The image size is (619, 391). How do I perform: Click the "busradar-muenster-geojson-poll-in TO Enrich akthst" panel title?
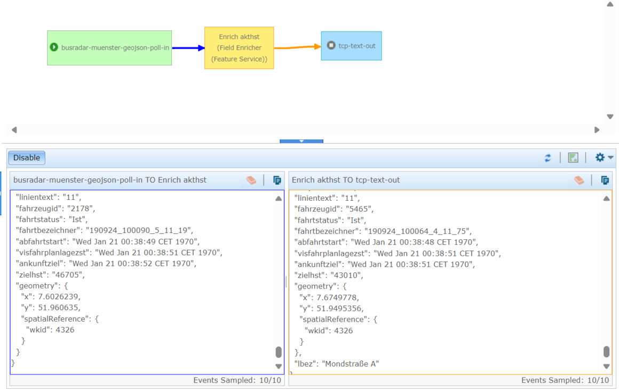point(110,180)
